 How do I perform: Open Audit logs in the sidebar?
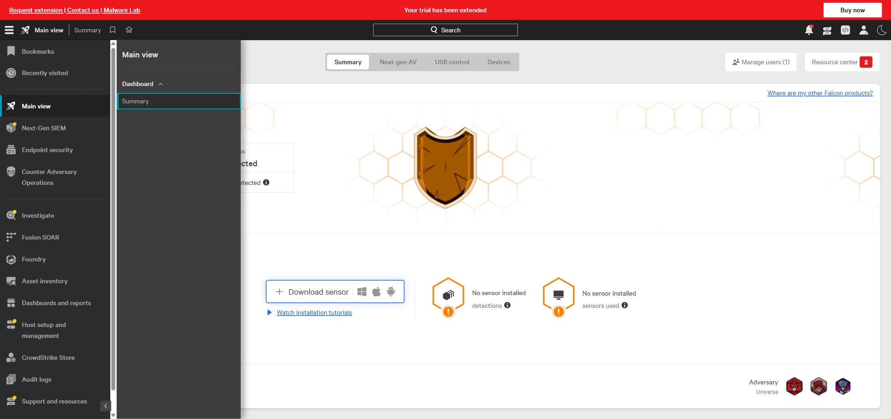coord(55,379)
